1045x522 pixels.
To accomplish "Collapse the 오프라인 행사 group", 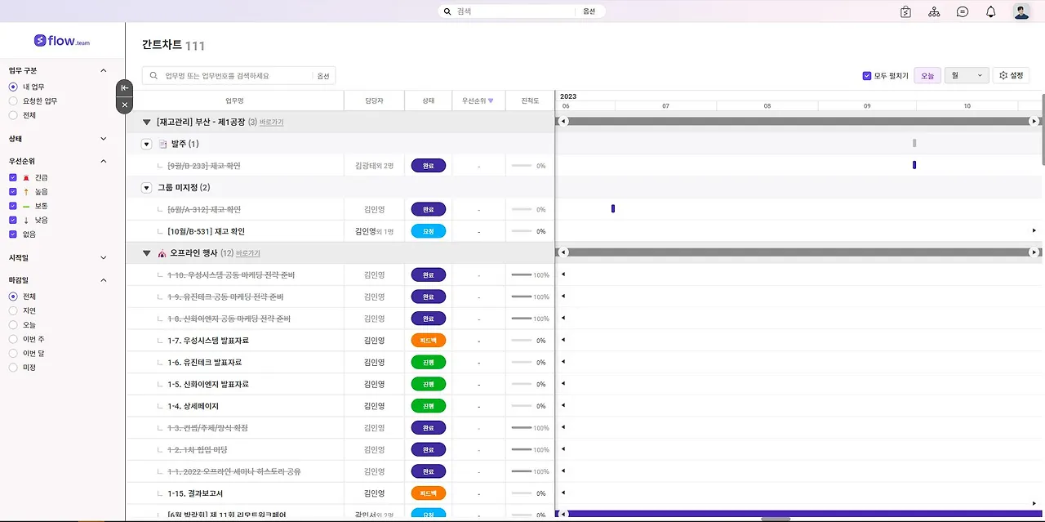I will pyautogui.click(x=146, y=252).
